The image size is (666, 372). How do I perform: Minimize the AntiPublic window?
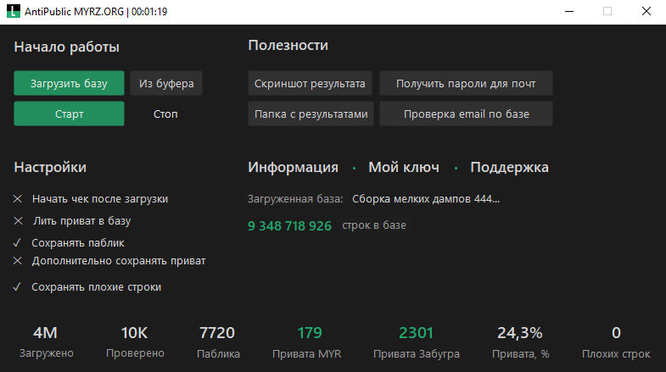coord(569,12)
